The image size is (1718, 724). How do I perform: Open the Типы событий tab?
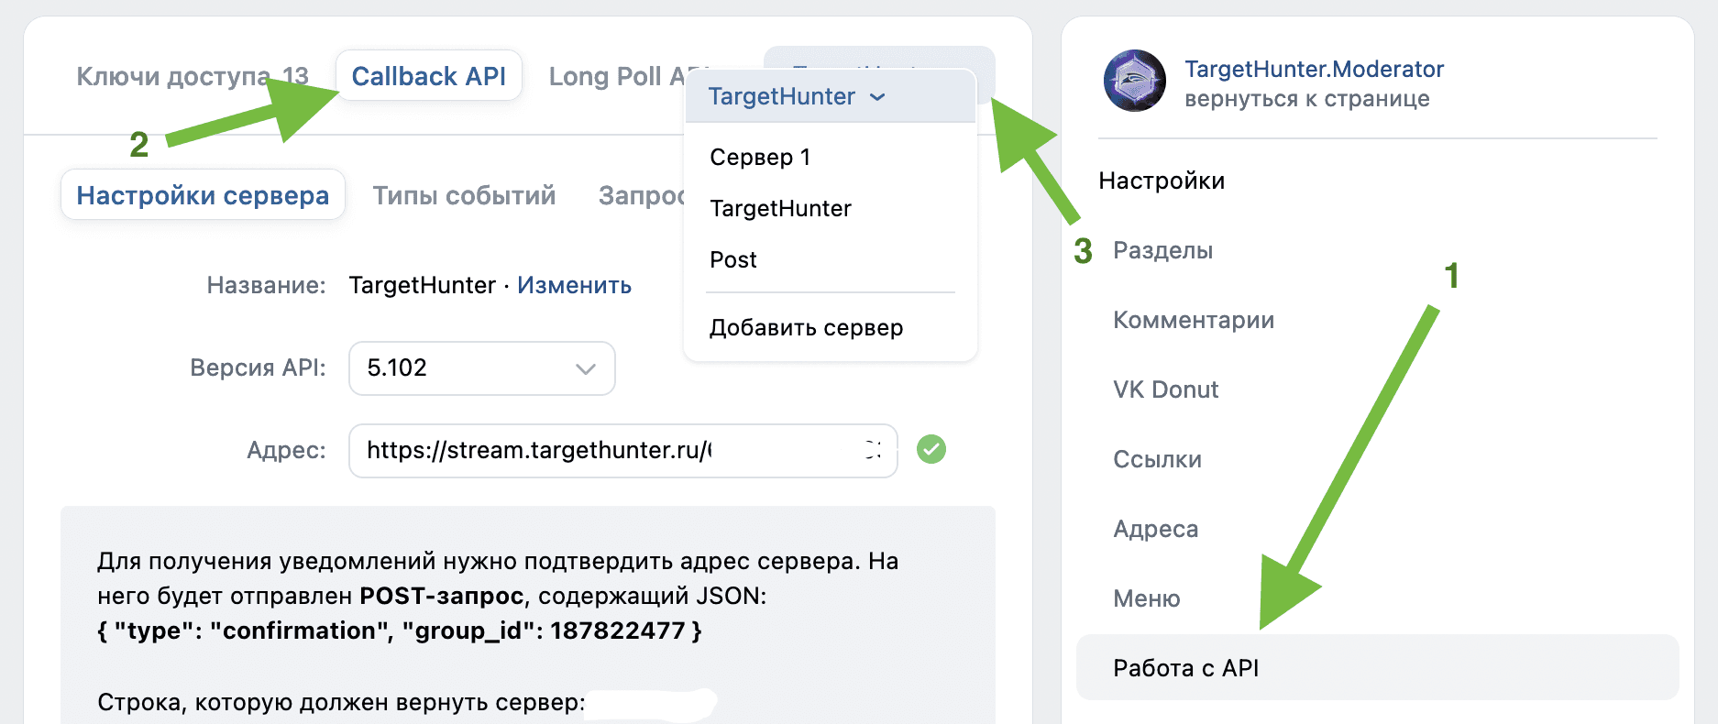point(464,195)
